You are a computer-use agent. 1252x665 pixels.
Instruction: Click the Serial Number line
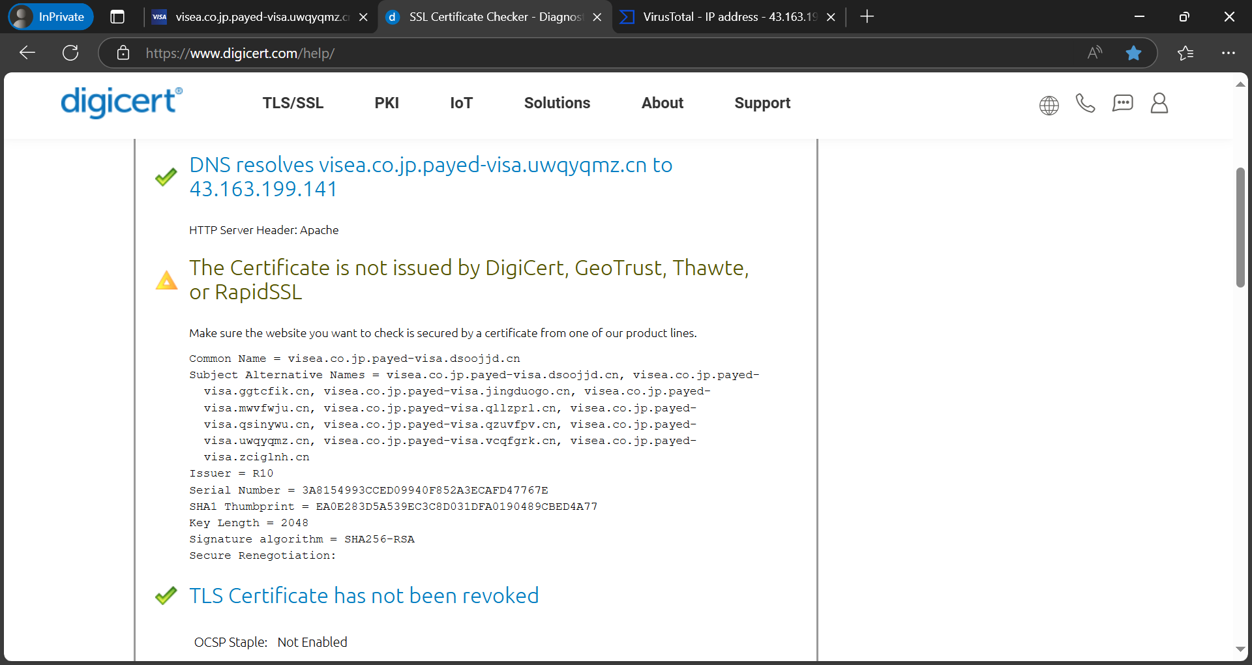point(368,490)
